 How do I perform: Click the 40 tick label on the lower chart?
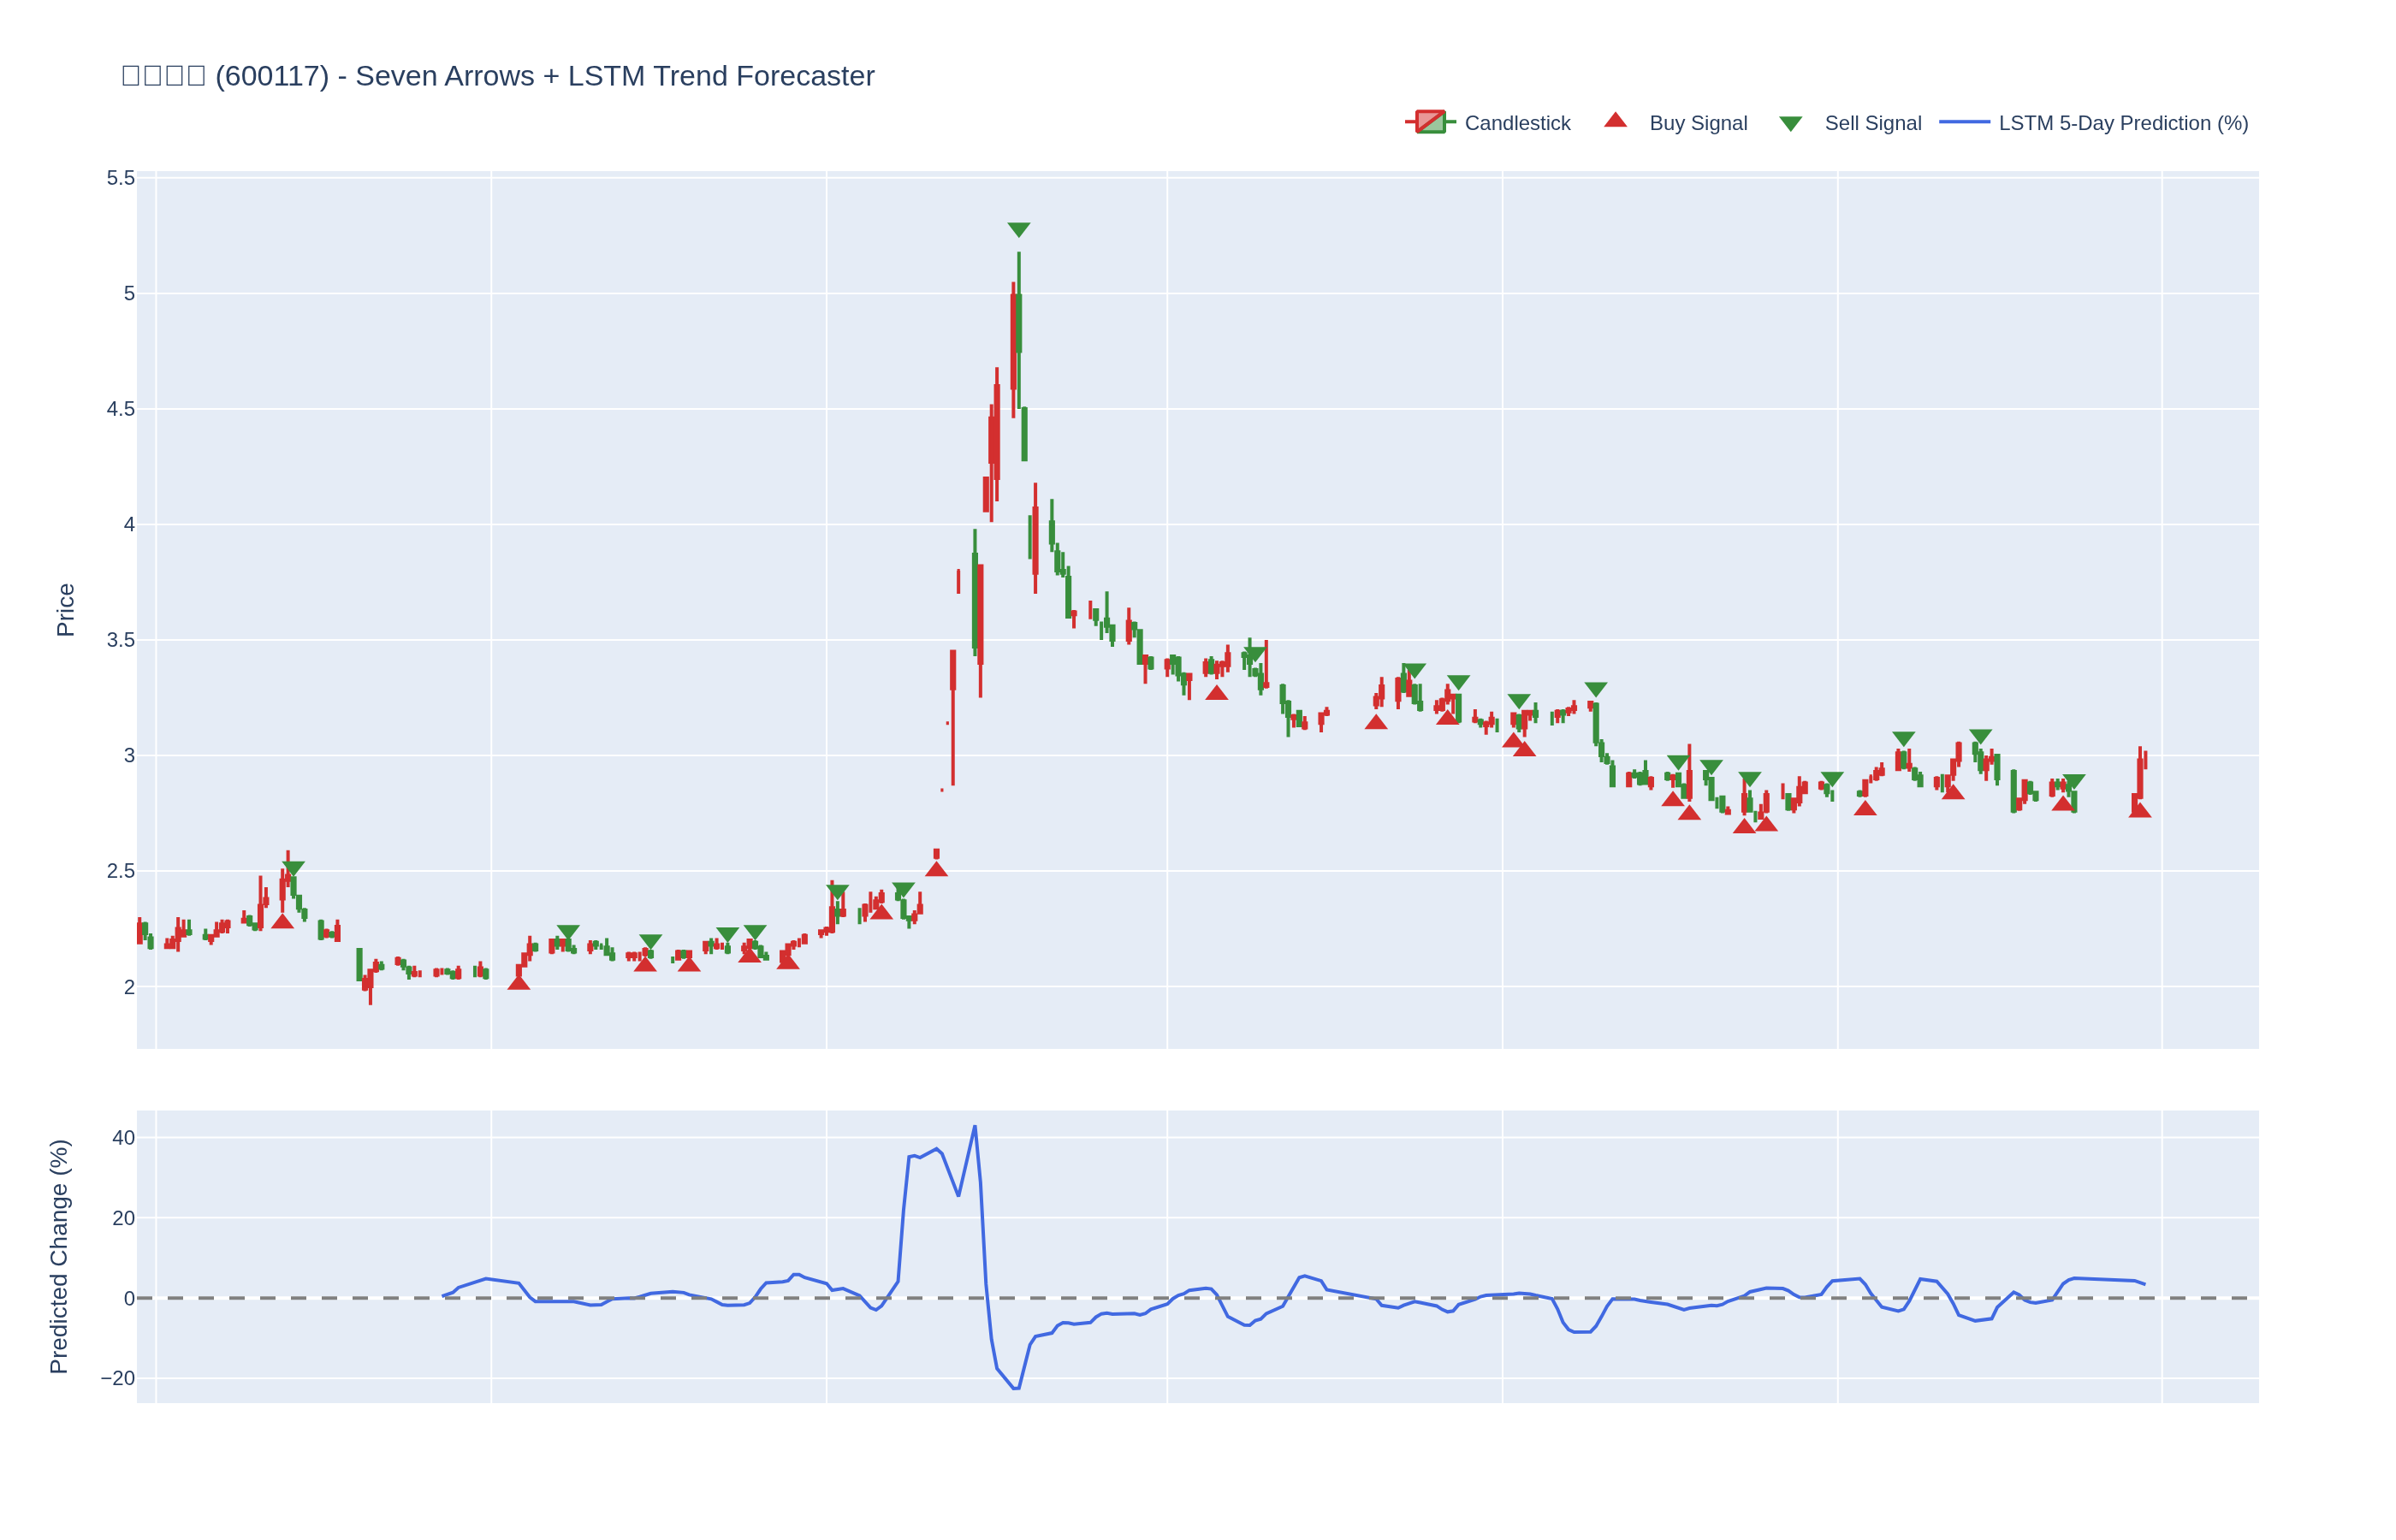click(x=123, y=1138)
